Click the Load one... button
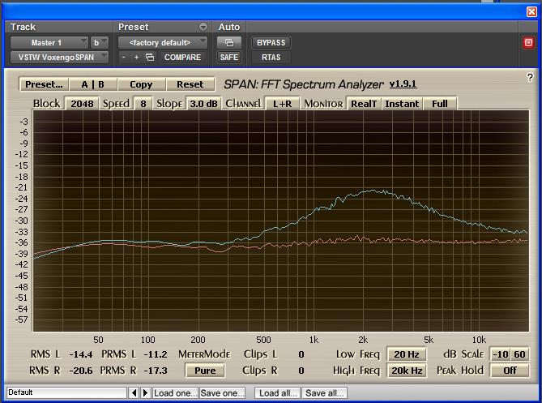Viewport: 542px width, 403px height. (175, 393)
